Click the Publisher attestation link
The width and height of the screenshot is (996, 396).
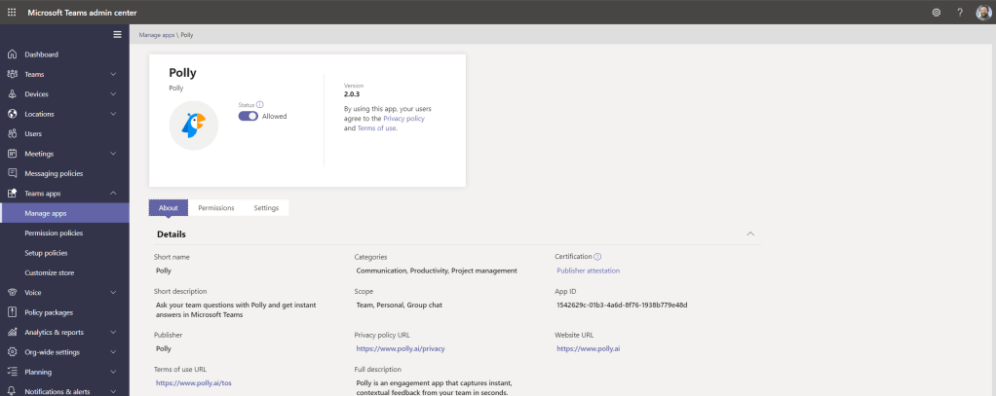point(588,270)
